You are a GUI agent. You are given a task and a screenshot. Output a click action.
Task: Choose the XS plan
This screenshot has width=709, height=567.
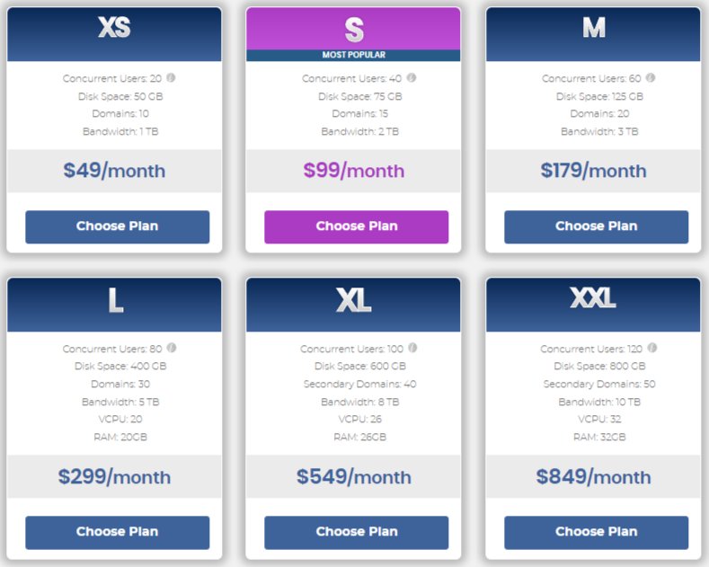pos(117,226)
